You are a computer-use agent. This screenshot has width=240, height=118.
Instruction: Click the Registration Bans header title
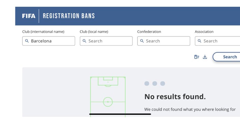click(69, 16)
